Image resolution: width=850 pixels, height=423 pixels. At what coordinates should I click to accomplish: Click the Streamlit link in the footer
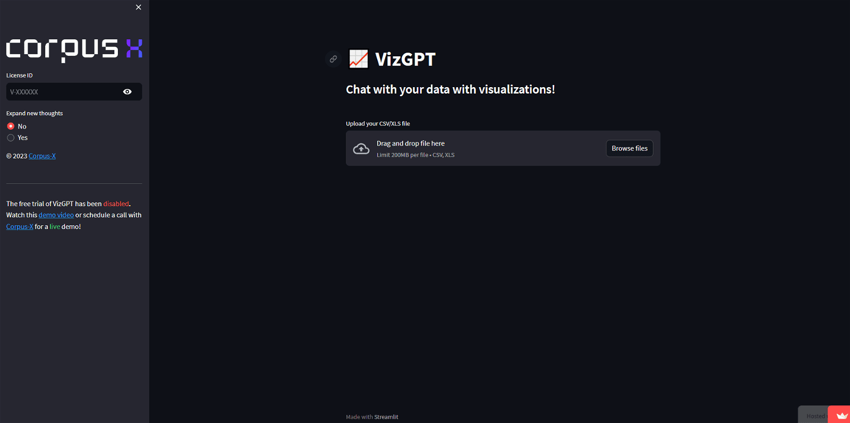click(x=386, y=417)
